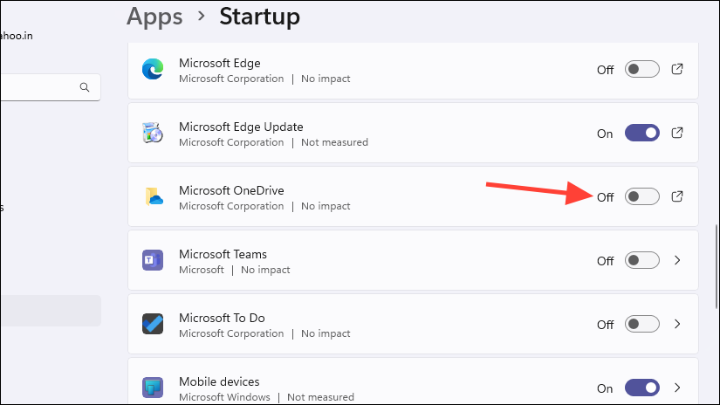This screenshot has width=720, height=405.
Task: Click the search magnifier icon
Action: (85, 87)
